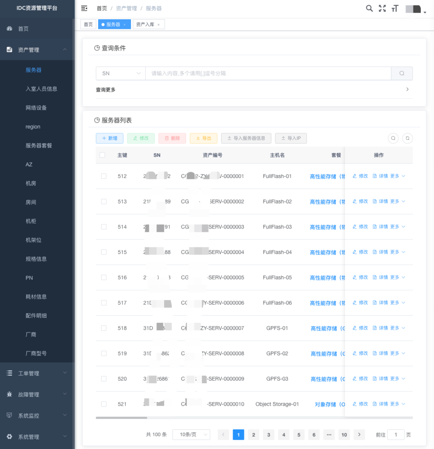Collapse the sidebar with hamburger icon
Viewport: 434px width, 449px height.
(x=85, y=8)
